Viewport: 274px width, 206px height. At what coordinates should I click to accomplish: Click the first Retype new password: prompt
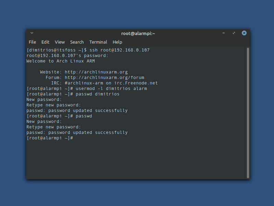(x=54, y=105)
